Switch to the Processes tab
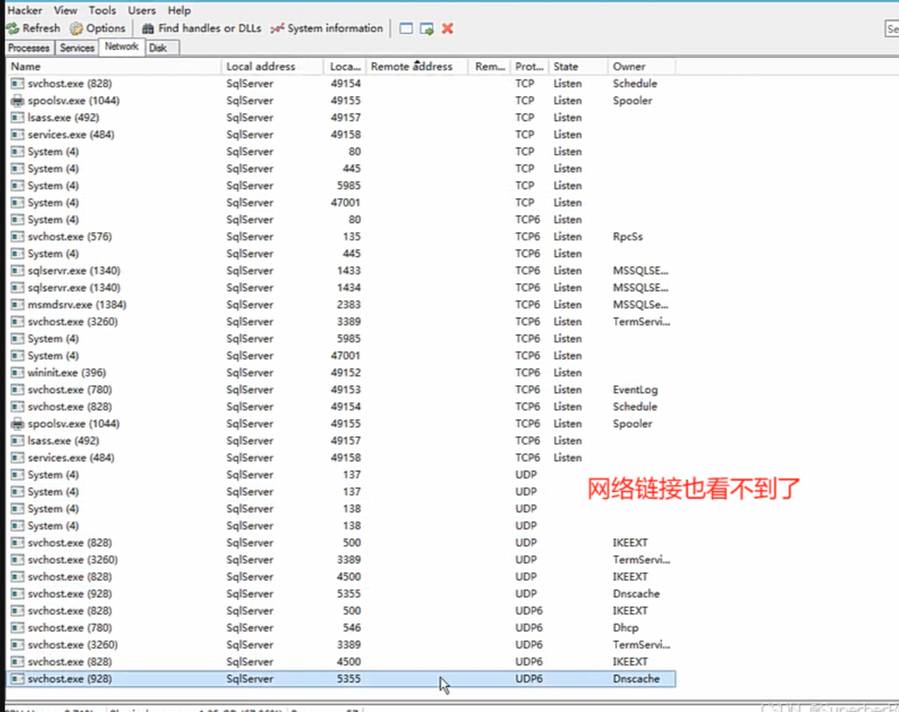 pos(29,48)
